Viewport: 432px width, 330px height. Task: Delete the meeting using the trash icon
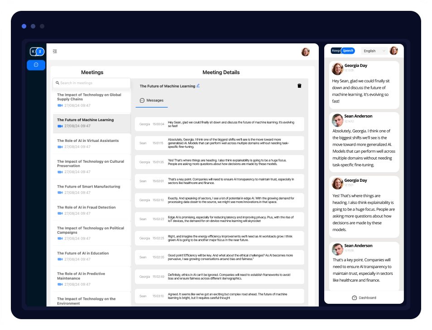point(299,85)
